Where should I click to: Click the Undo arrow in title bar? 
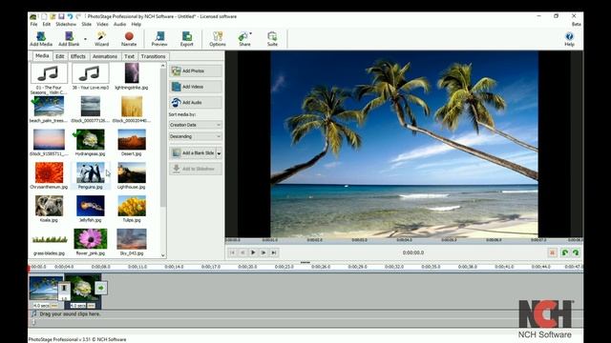[70, 16]
